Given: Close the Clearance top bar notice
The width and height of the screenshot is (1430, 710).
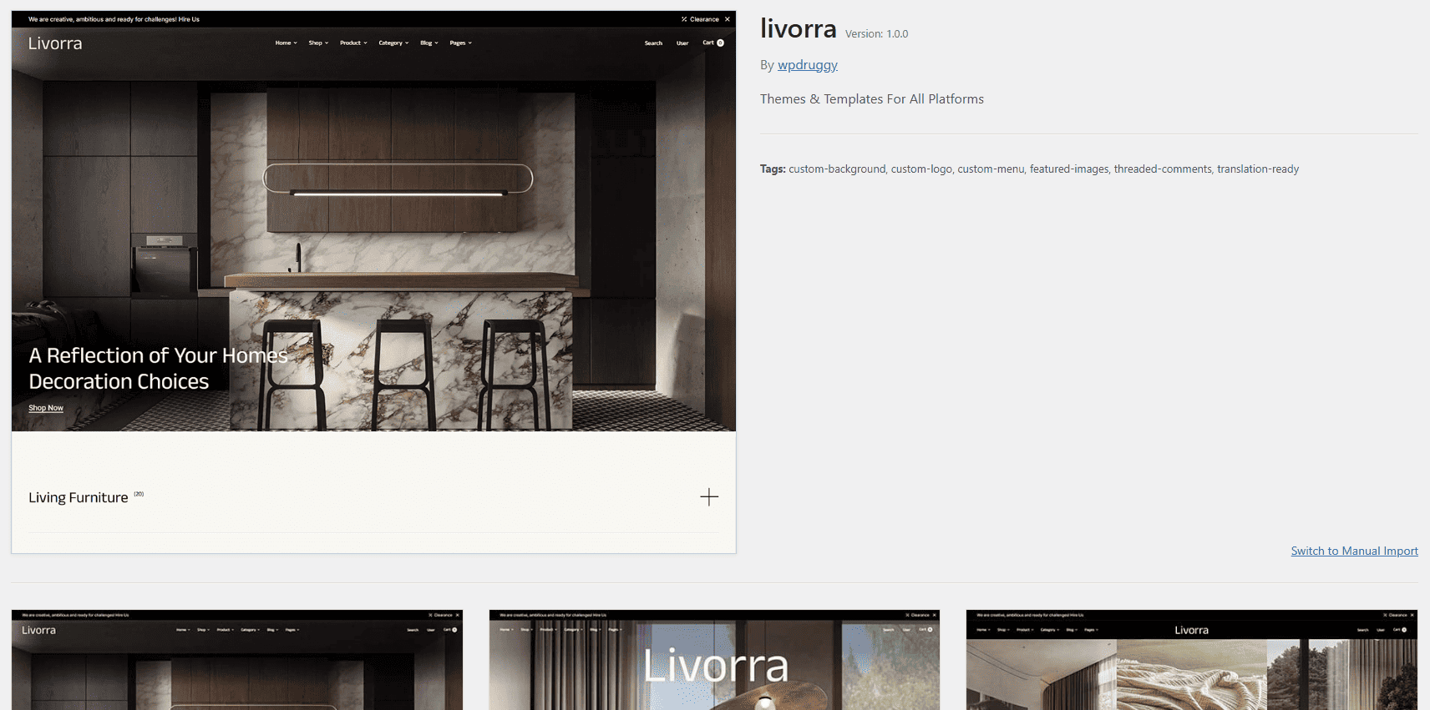Looking at the screenshot, I should pyautogui.click(x=728, y=19).
